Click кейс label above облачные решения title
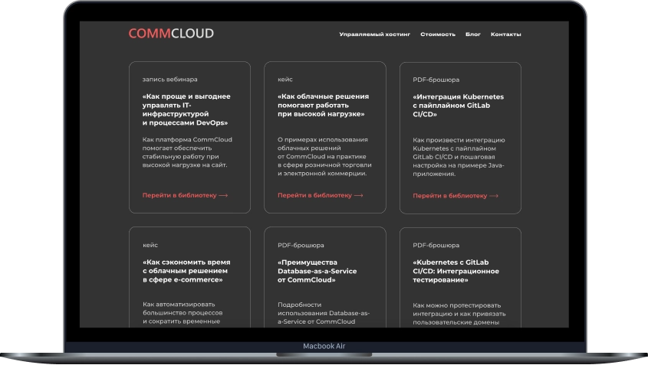 pyautogui.click(x=285, y=79)
